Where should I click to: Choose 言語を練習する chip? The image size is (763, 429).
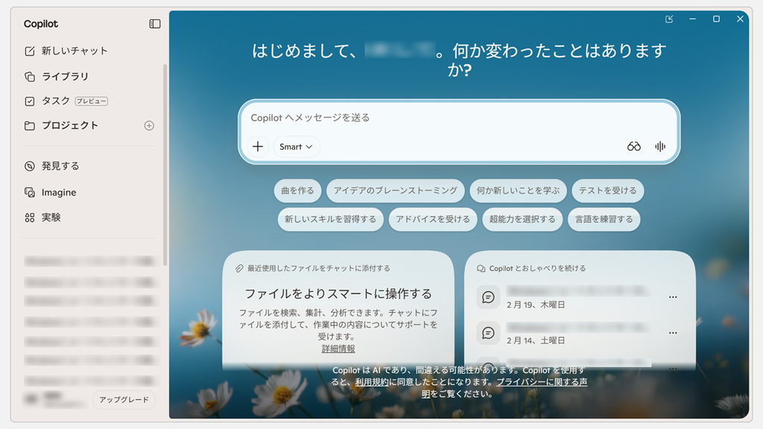(x=604, y=220)
